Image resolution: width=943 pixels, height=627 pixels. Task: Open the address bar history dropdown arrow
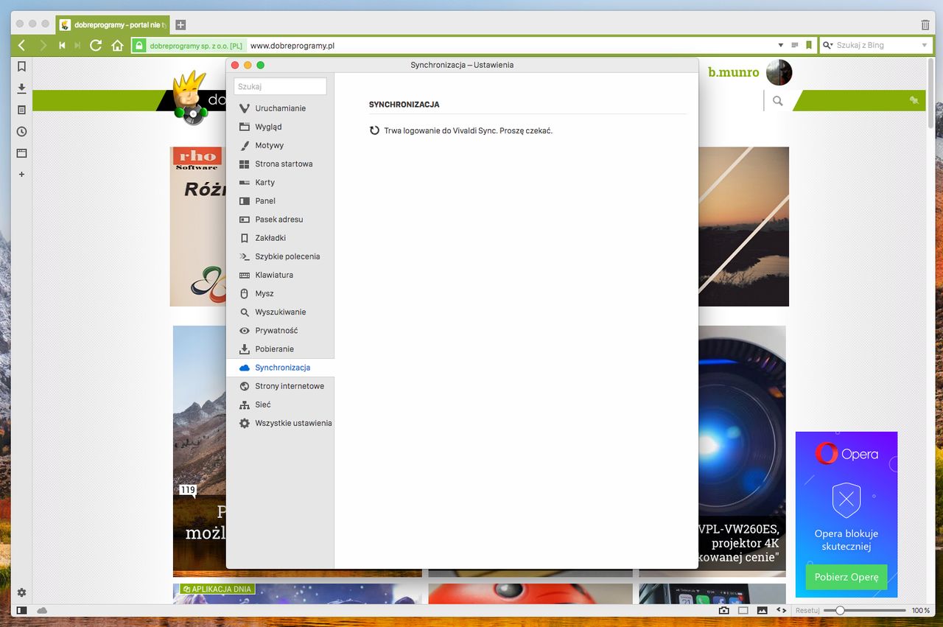(781, 45)
